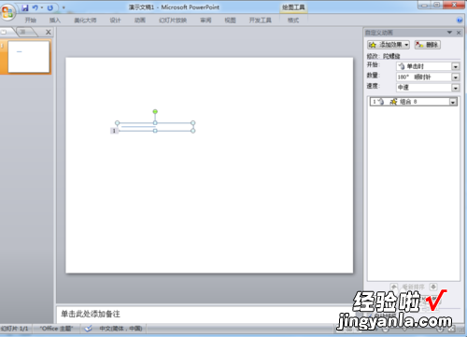Move animation down with reorder down arrow
Image resolution: width=467 pixels, height=337 pixels.
pos(433,287)
